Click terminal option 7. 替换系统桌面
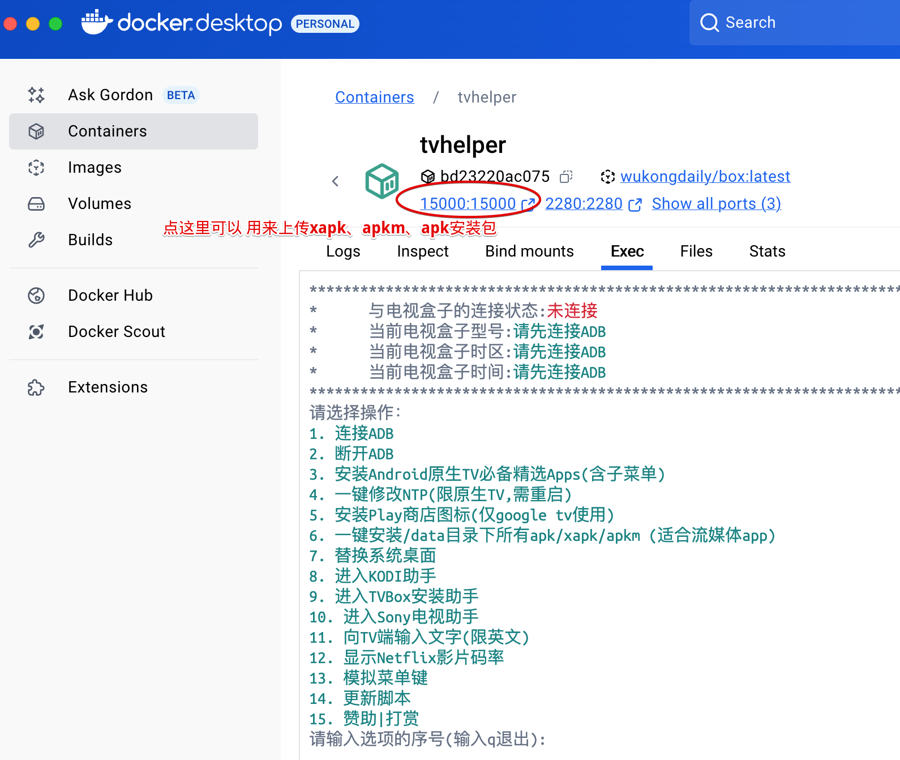 pyautogui.click(x=372, y=556)
